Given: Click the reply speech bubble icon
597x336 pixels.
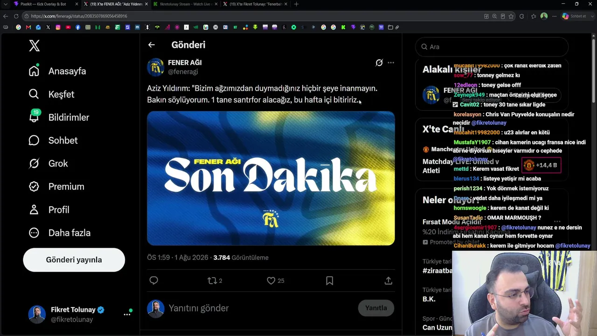Looking at the screenshot, I should (154, 280).
